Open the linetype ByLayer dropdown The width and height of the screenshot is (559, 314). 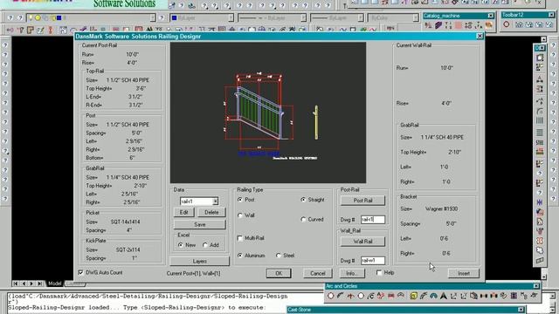coord(303,17)
